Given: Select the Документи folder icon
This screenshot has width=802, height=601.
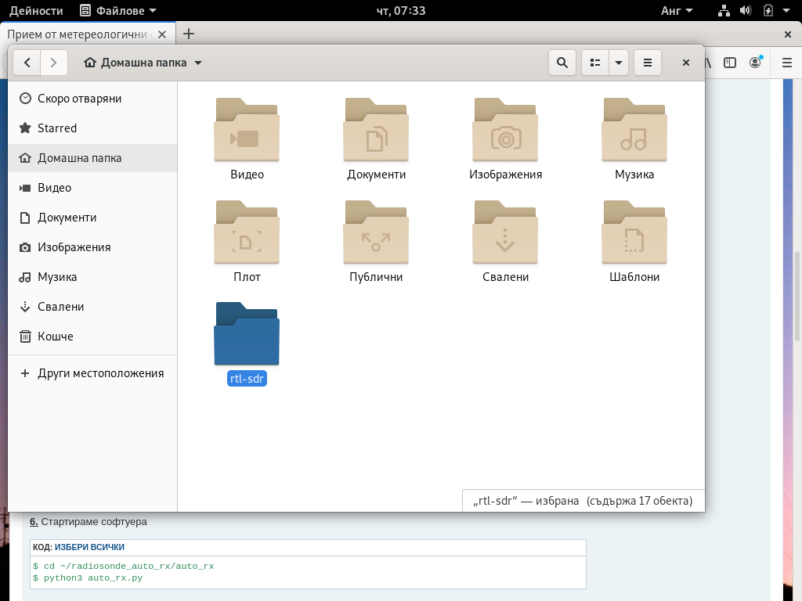Looking at the screenshot, I should tap(376, 130).
